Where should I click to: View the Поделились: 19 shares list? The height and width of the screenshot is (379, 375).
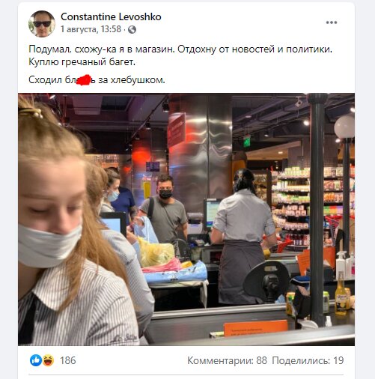[308, 360]
